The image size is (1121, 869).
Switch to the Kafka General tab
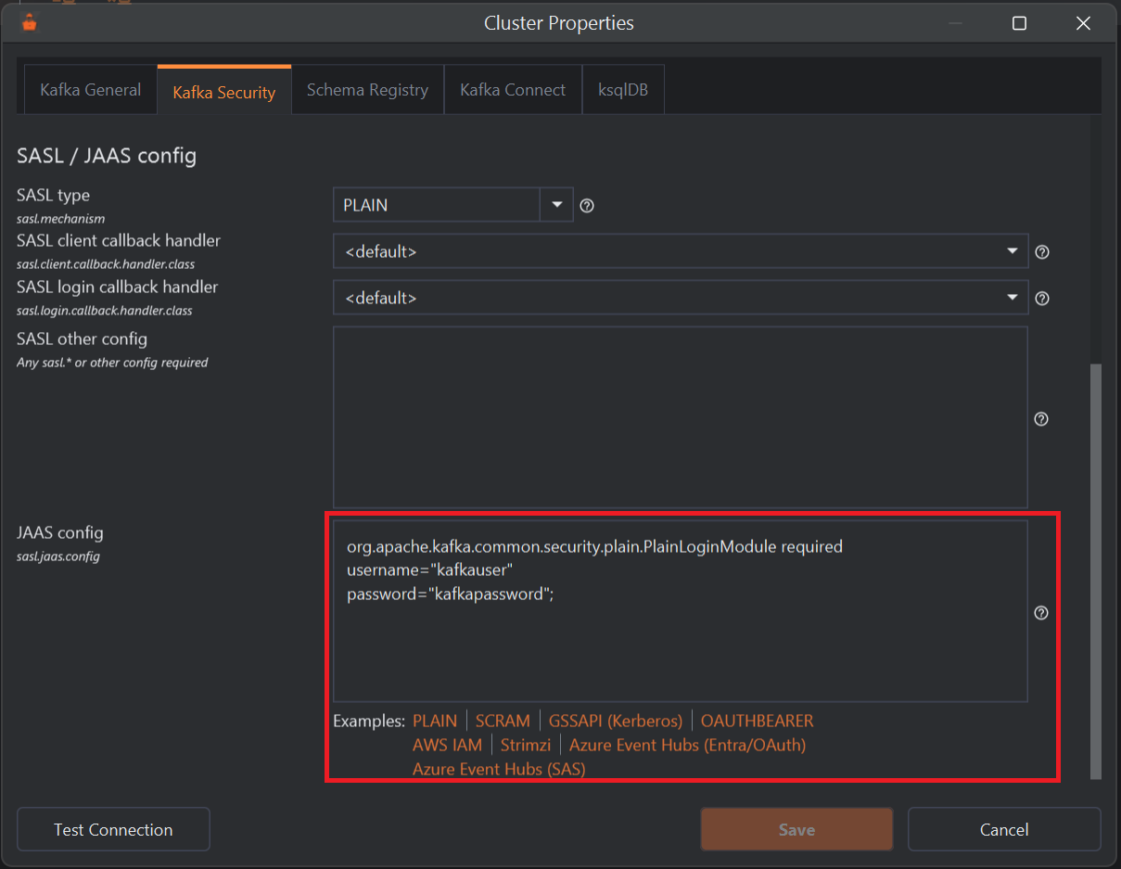[x=91, y=90]
